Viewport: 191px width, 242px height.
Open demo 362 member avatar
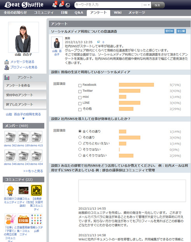pyautogui.click(x=10, y=137)
